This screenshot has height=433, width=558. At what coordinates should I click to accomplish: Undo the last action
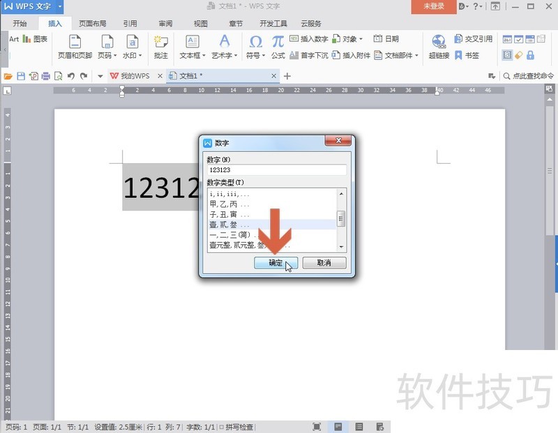pos(71,76)
